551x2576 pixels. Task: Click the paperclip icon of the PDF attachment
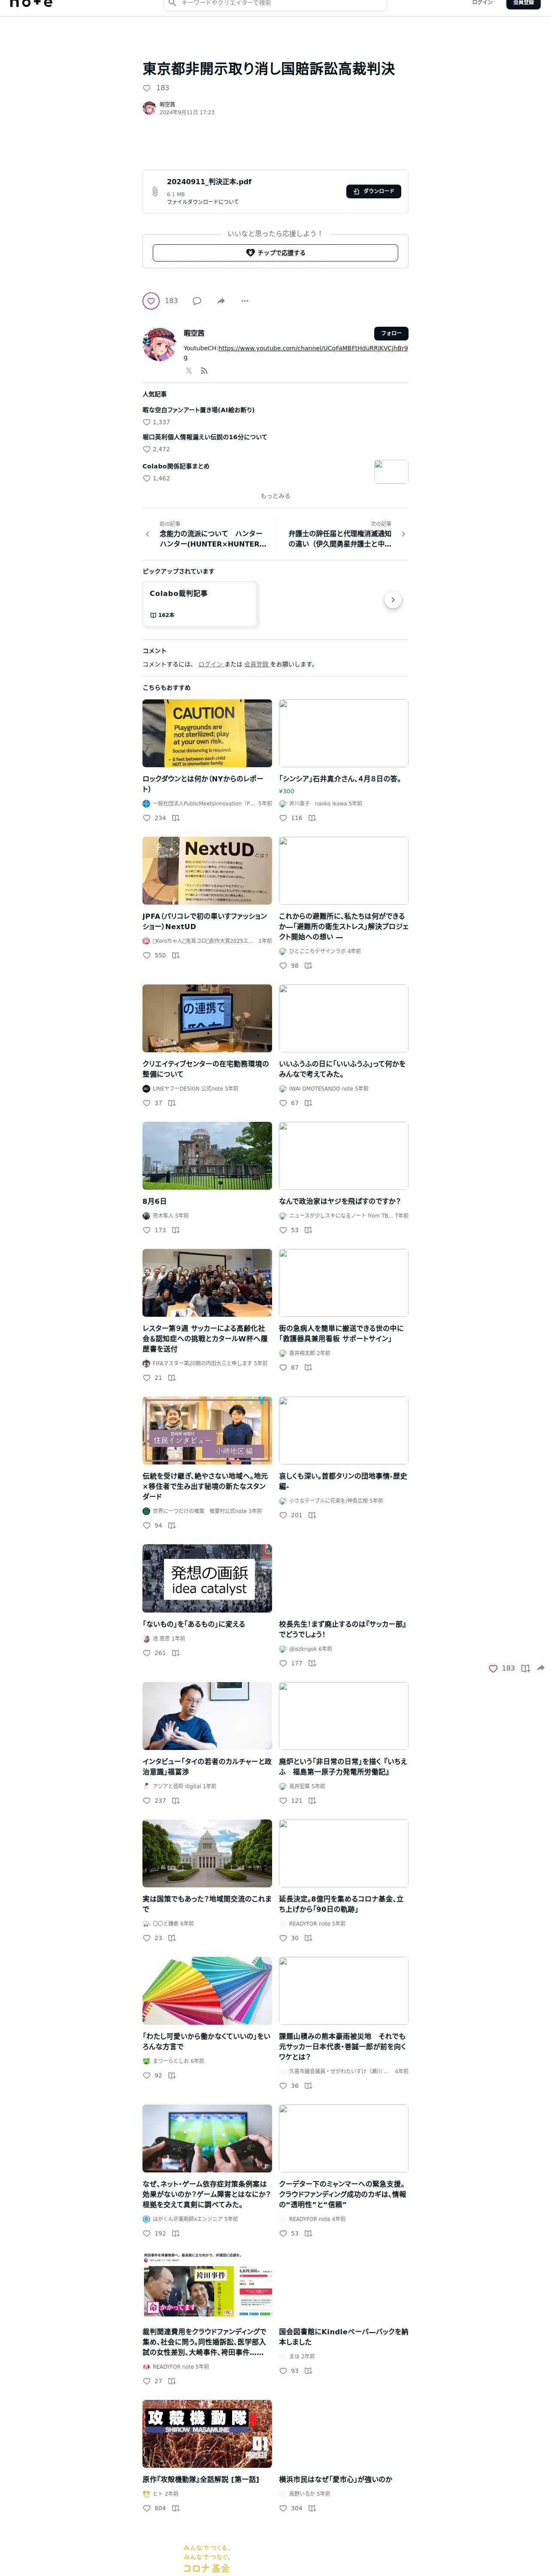coord(154,191)
